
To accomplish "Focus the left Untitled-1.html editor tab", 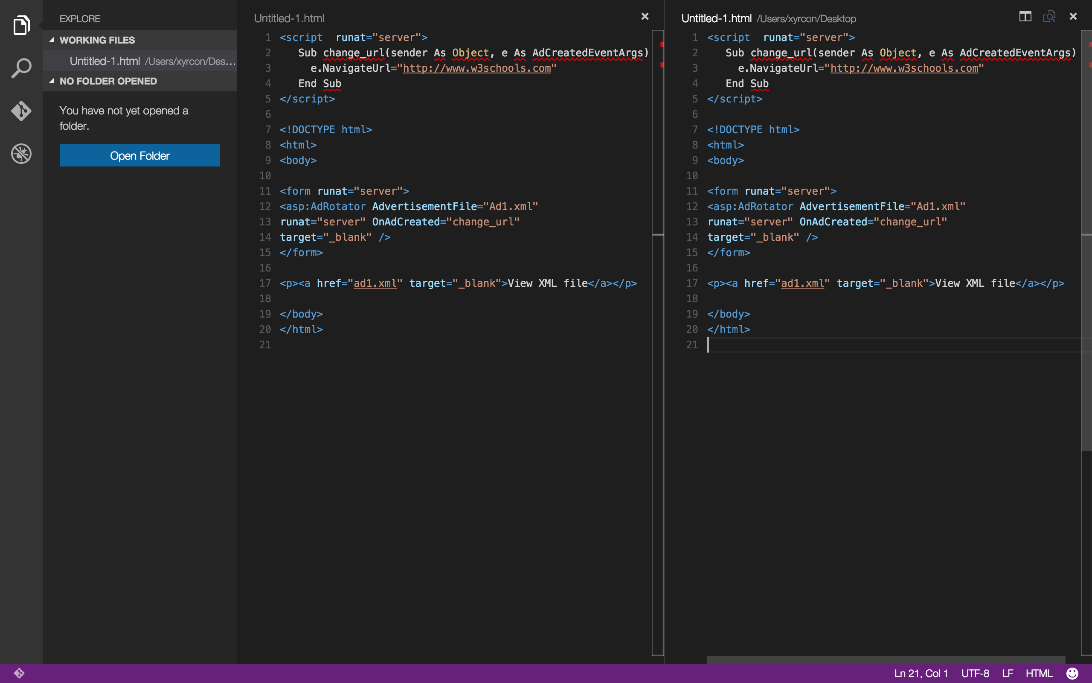I will click(x=289, y=18).
